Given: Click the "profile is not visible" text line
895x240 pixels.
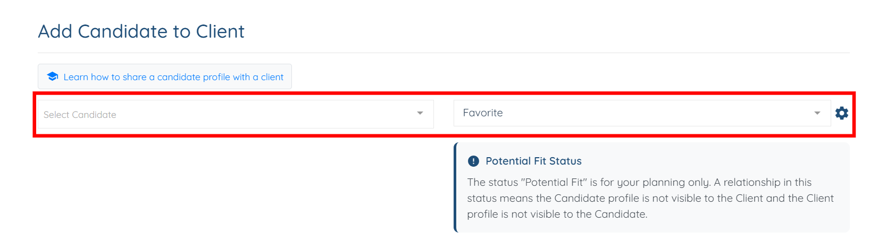Looking at the screenshot, I should click(557, 214).
